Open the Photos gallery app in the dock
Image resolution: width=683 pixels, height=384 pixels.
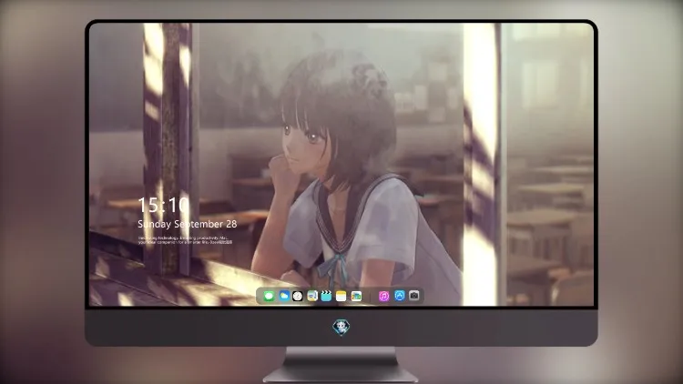pyautogui.click(x=356, y=296)
